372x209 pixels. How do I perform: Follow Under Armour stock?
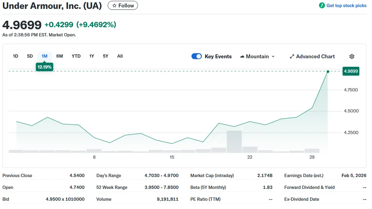click(x=123, y=6)
